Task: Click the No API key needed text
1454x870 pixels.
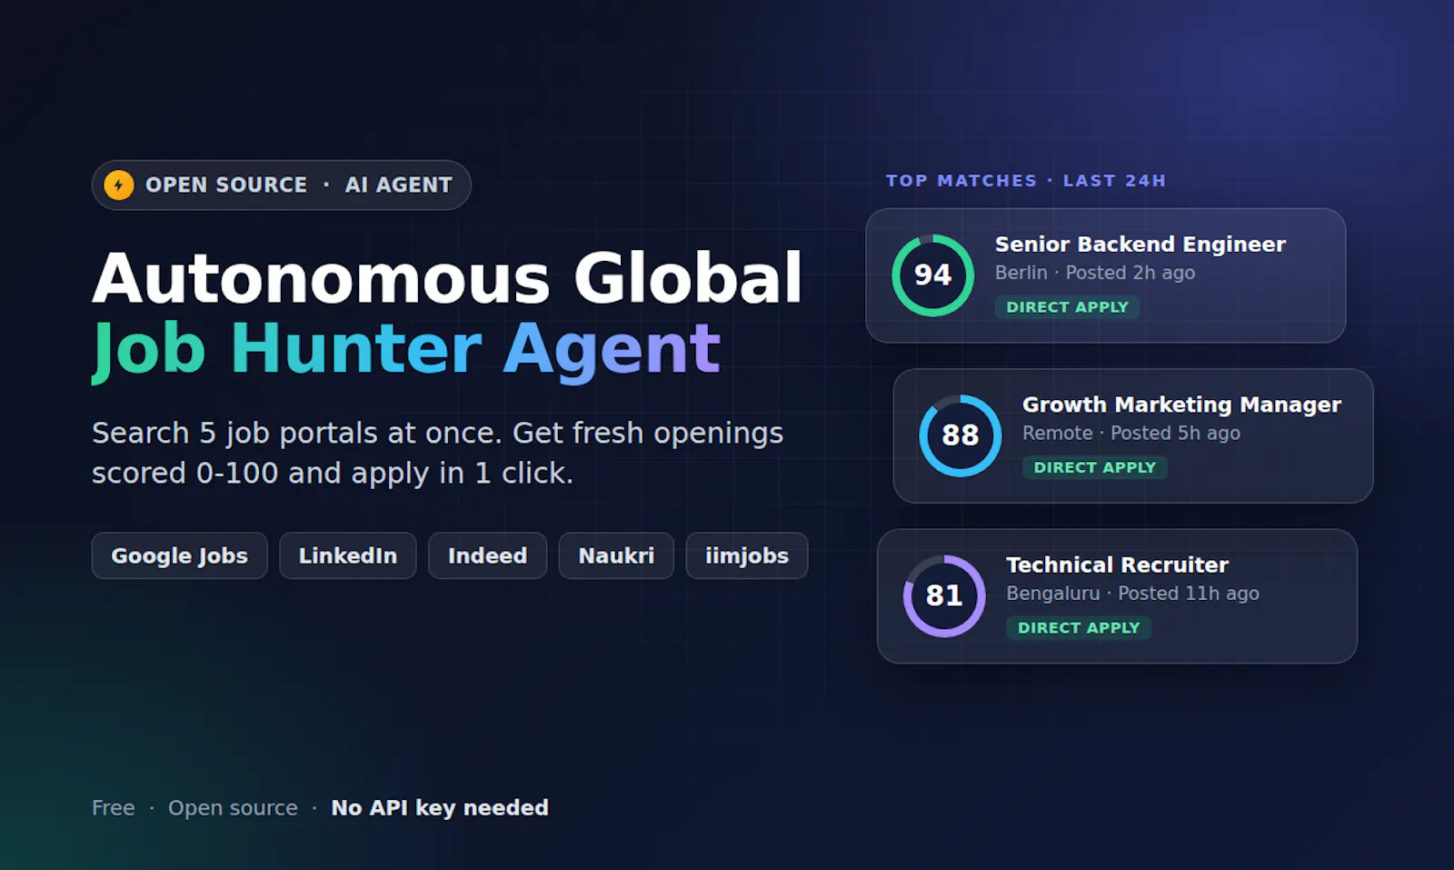Action: (x=440, y=808)
